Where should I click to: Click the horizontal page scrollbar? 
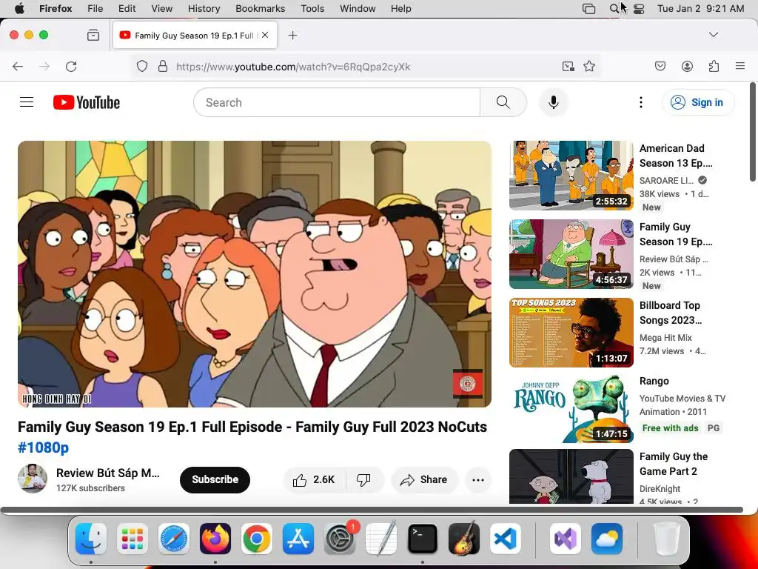pos(372,510)
